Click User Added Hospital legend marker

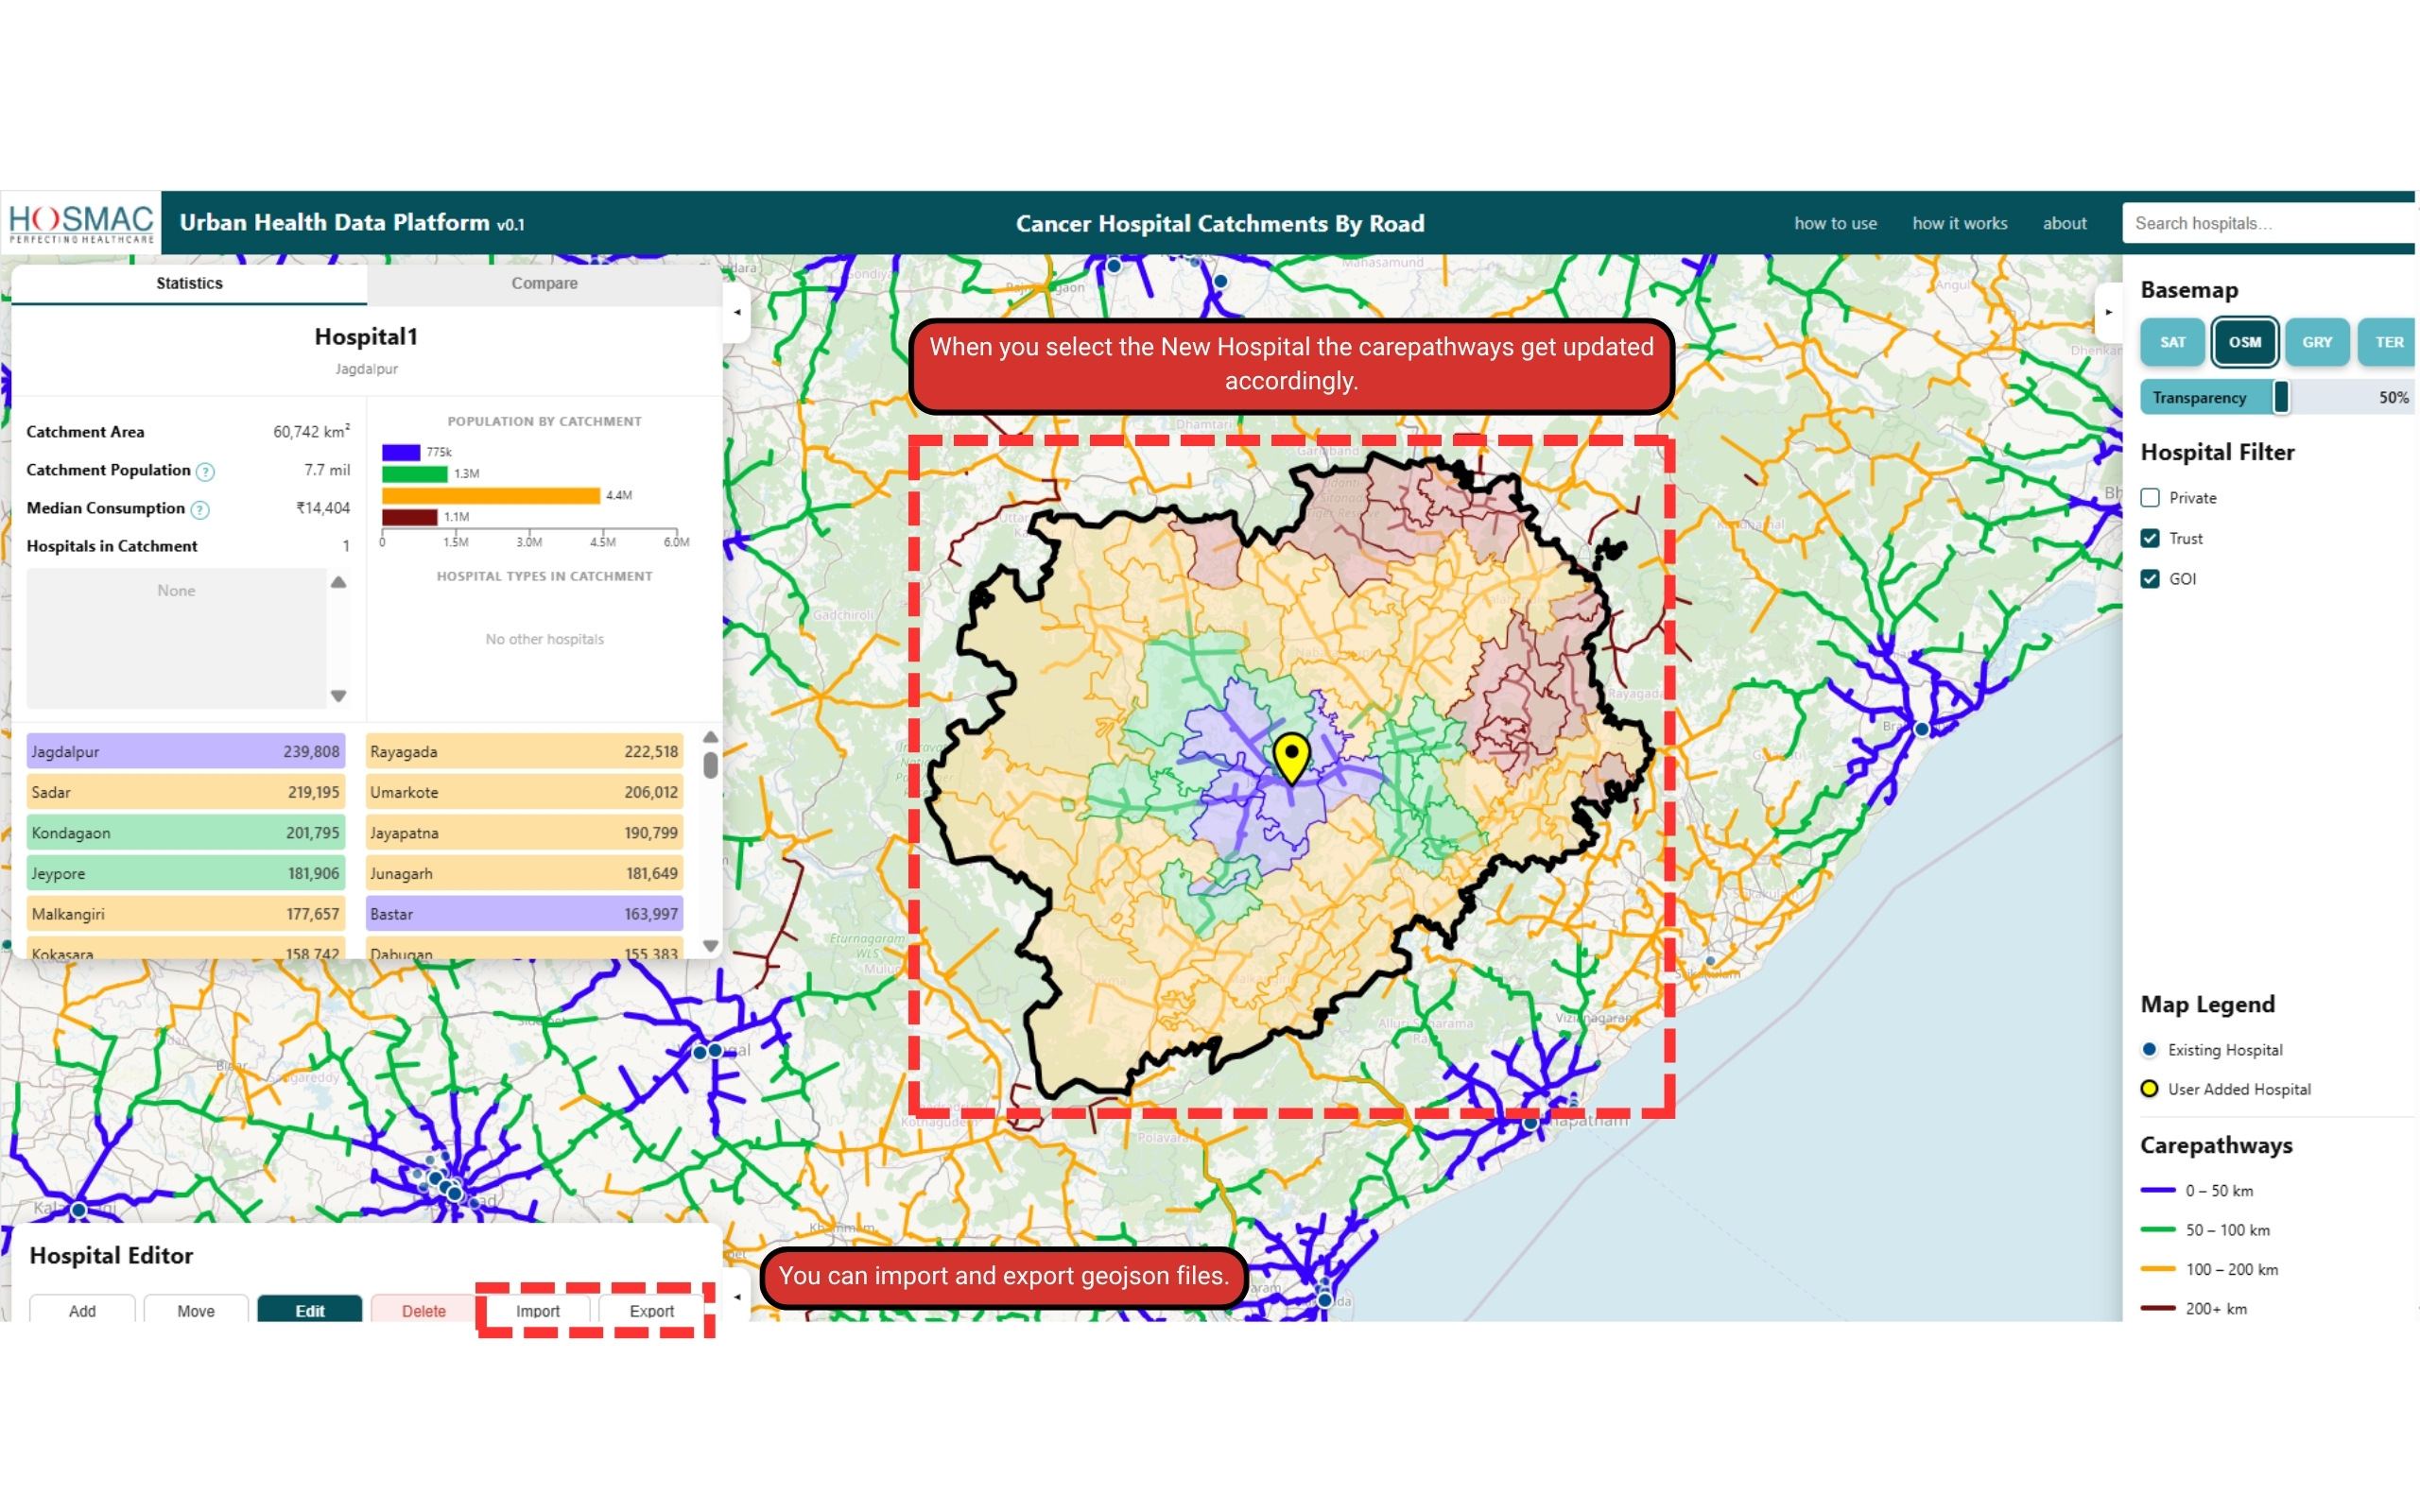click(x=2149, y=1089)
